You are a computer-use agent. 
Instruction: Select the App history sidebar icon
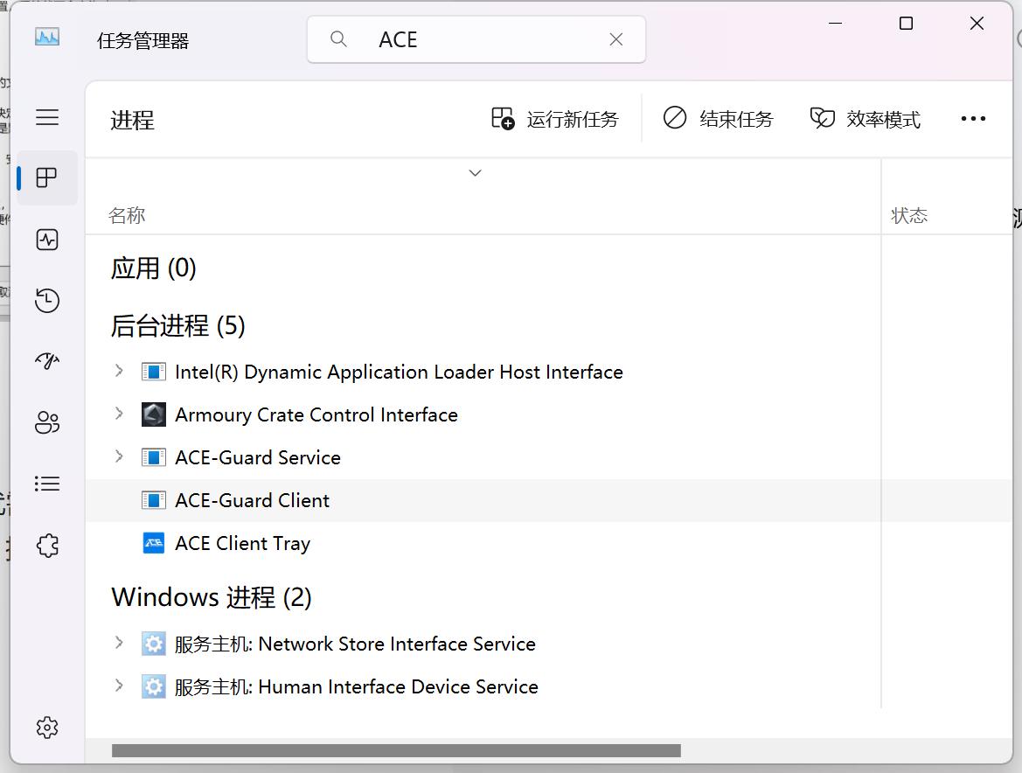coord(47,301)
